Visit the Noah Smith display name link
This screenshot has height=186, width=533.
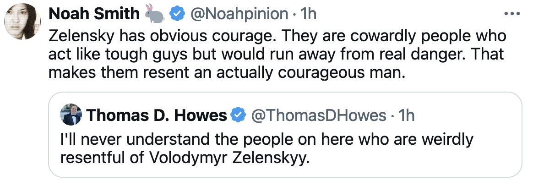(x=94, y=14)
